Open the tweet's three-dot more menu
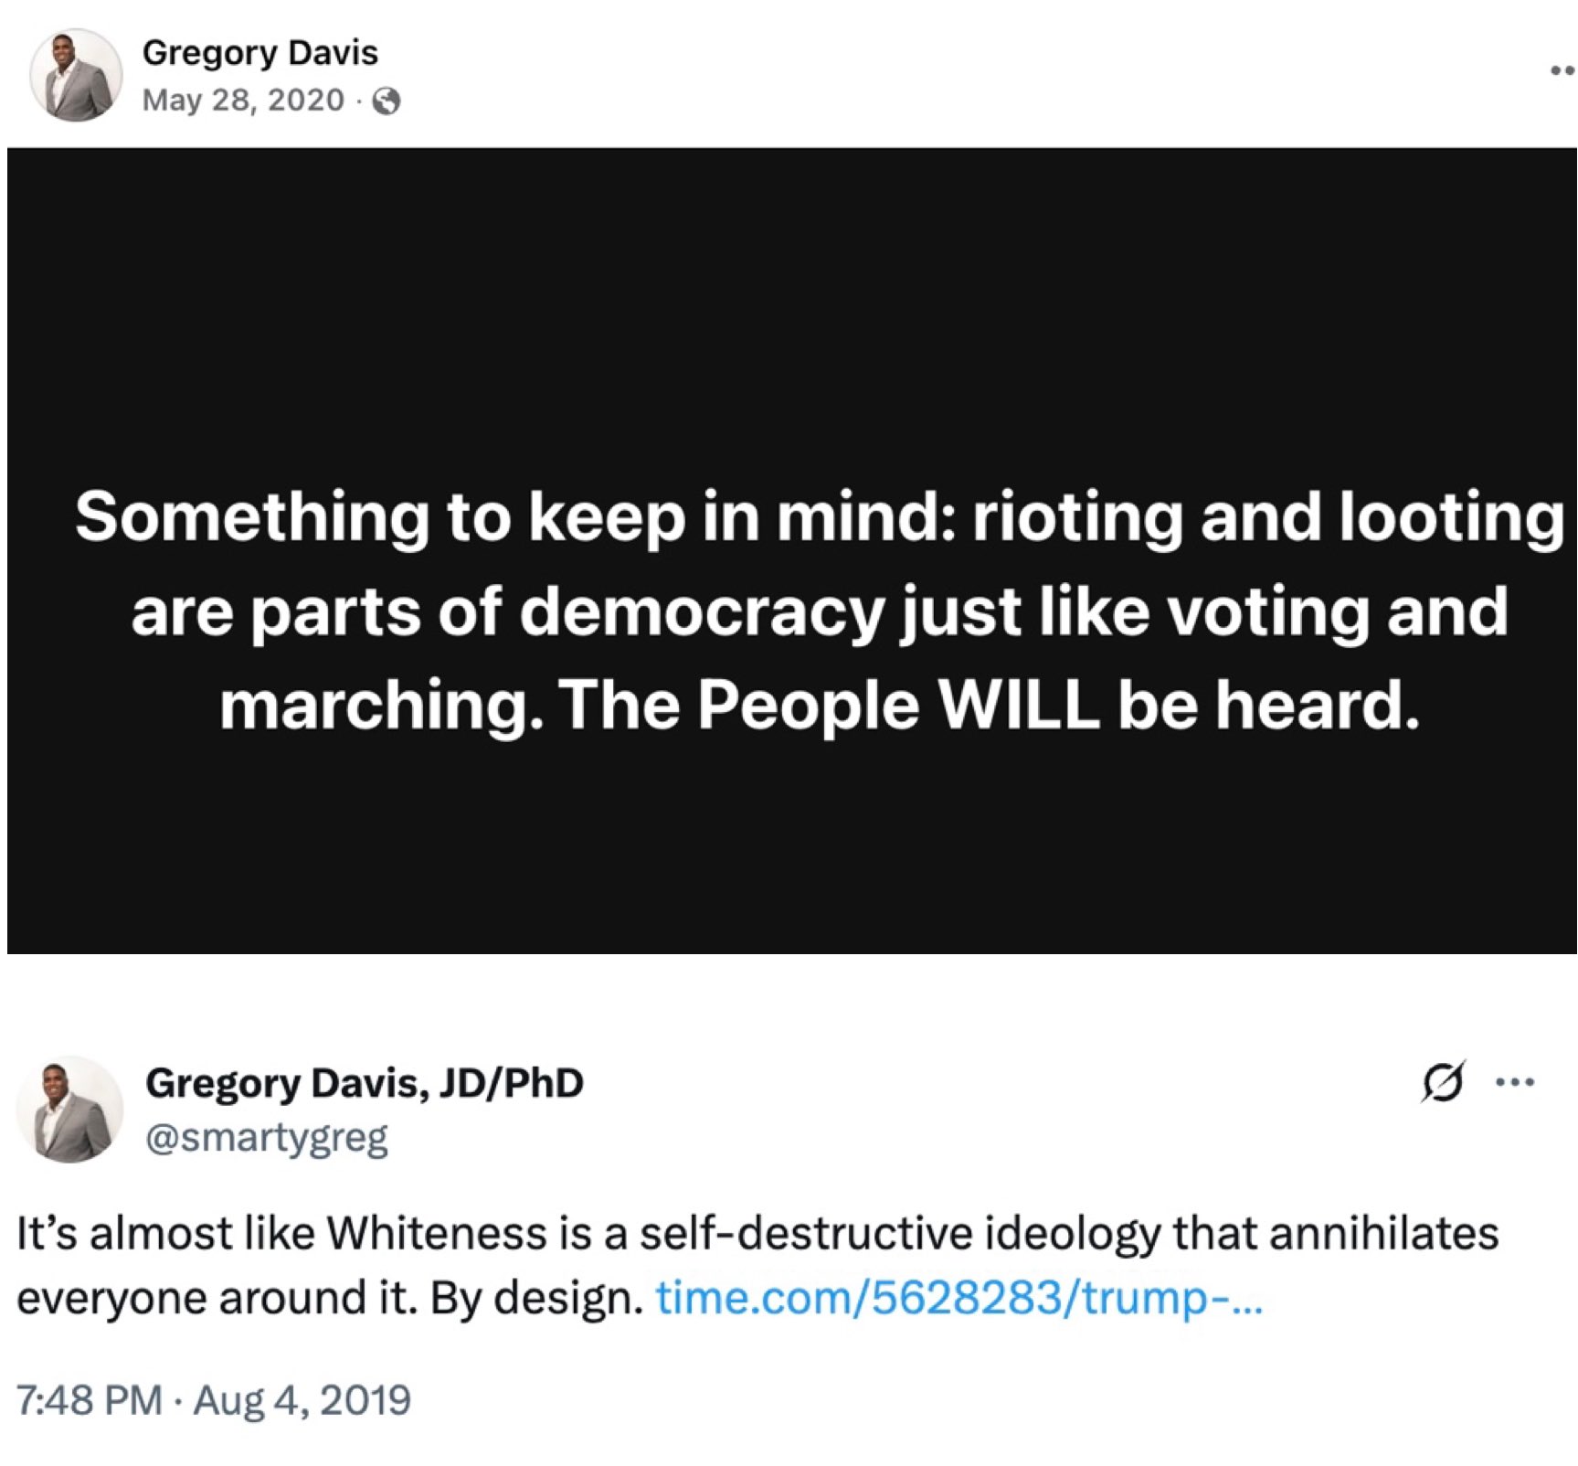 1515,1082
